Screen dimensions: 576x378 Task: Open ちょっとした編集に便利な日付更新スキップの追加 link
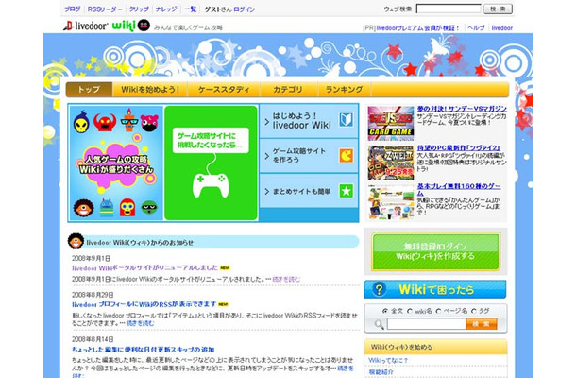point(143,350)
